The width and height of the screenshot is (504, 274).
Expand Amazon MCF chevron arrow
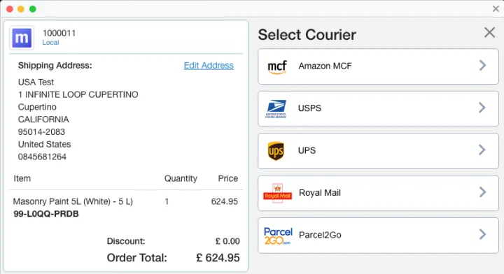point(482,66)
